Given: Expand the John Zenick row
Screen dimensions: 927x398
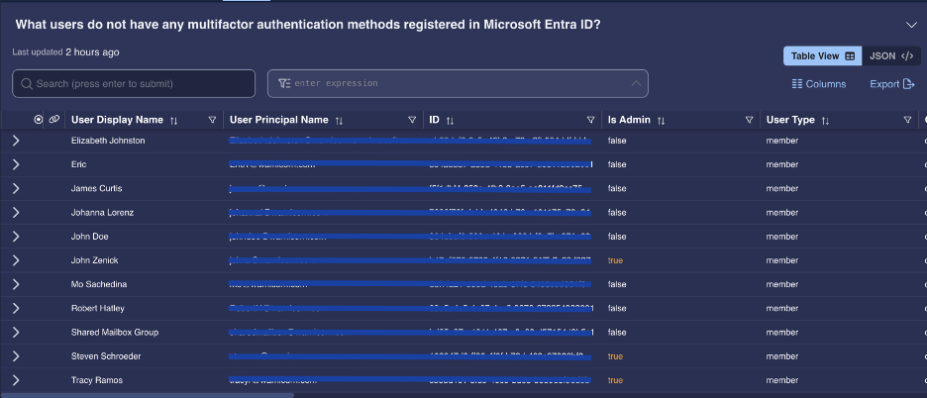Looking at the screenshot, I should (x=16, y=260).
